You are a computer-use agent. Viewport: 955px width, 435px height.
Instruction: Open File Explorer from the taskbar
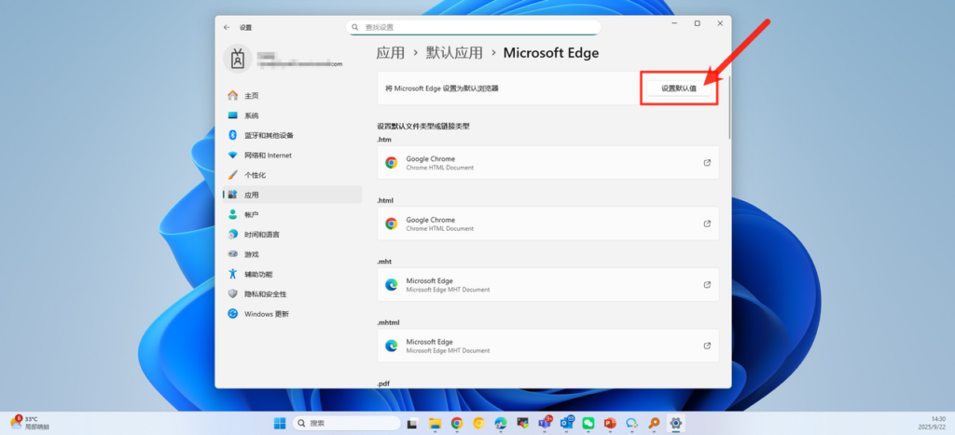point(435,423)
